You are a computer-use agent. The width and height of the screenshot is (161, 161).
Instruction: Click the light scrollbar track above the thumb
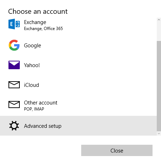click(x=159, y=31)
